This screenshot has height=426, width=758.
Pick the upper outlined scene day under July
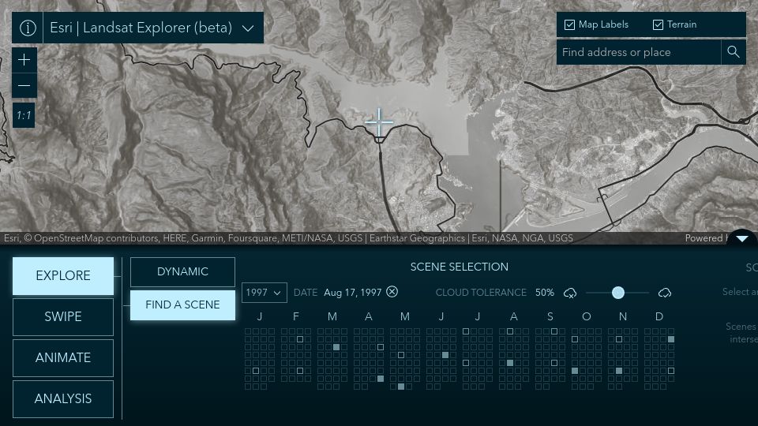466,331
